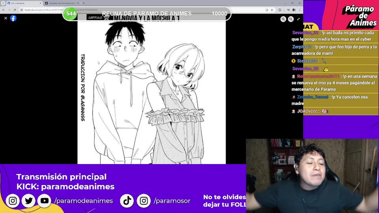View site information icon in the address bar
This screenshot has height=213, width=379.
(x=22, y=10)
